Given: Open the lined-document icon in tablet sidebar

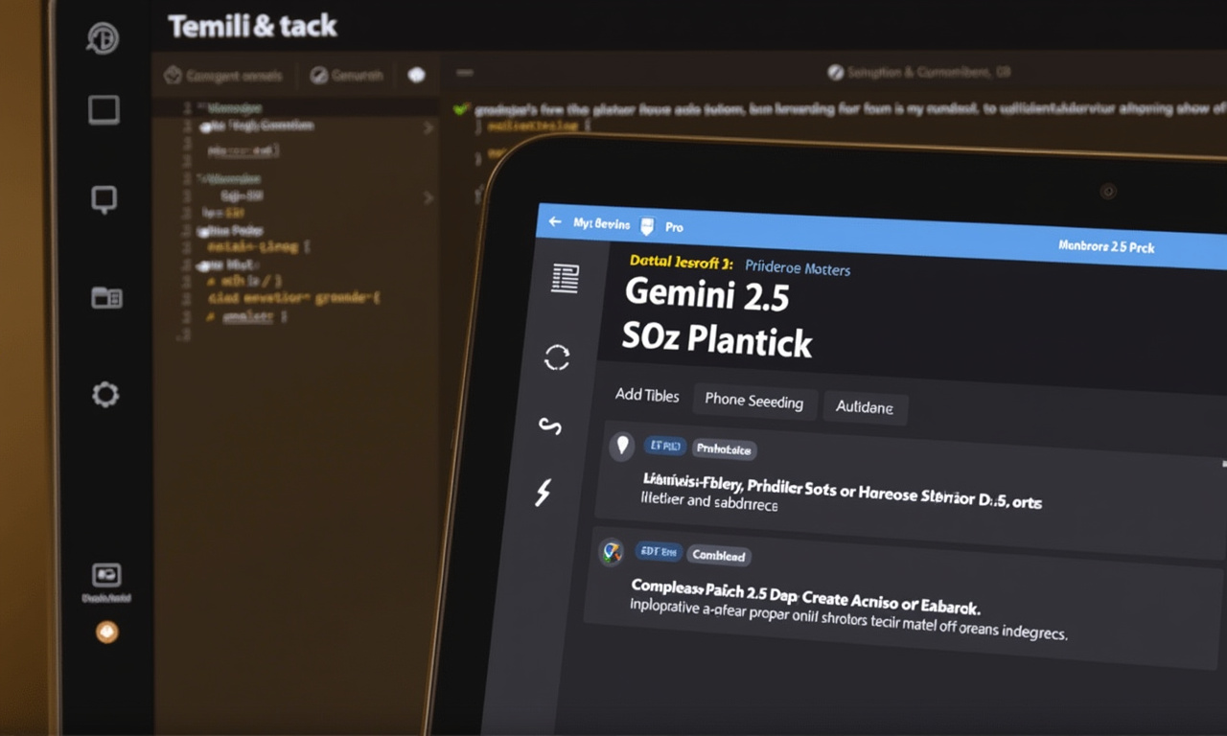Looking at the screenshot, I should 566,278.
